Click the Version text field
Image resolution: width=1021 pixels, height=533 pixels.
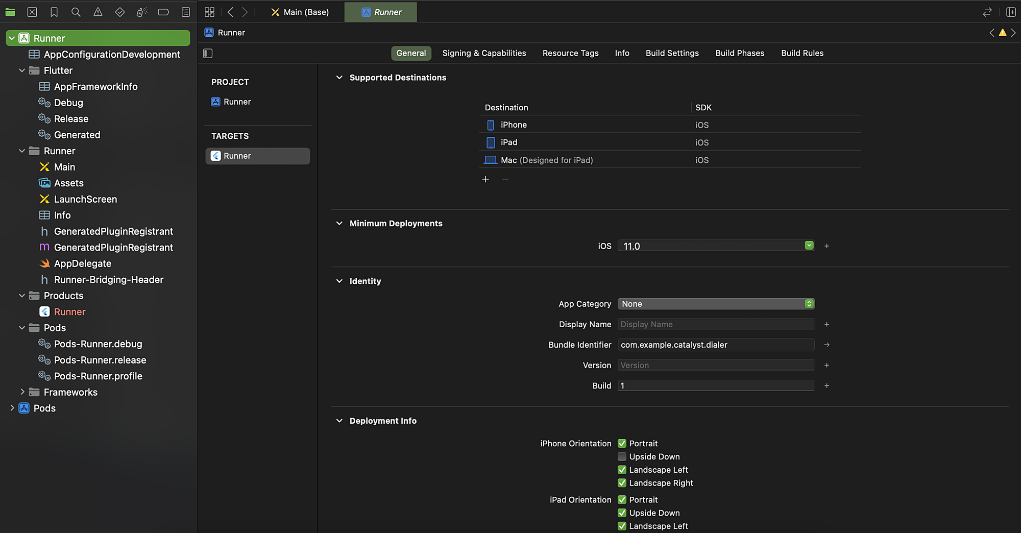tap(716, 366)
